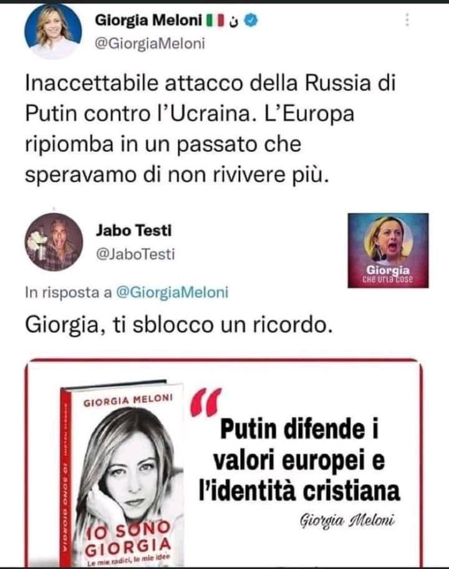
Task: Open the three-dot more options menu
Action: (x=407, y=20)
